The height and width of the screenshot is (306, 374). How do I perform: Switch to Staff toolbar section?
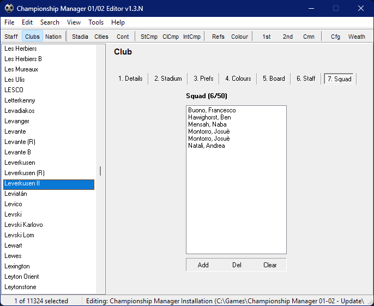[x=11, y=37]
